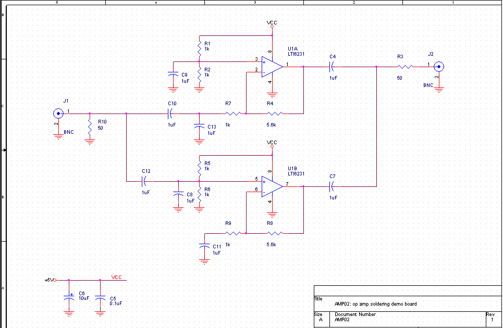Select resistor R7 symbol
Image resolution: width=503 pixels, height=328 pixels.
pos(233,113)
